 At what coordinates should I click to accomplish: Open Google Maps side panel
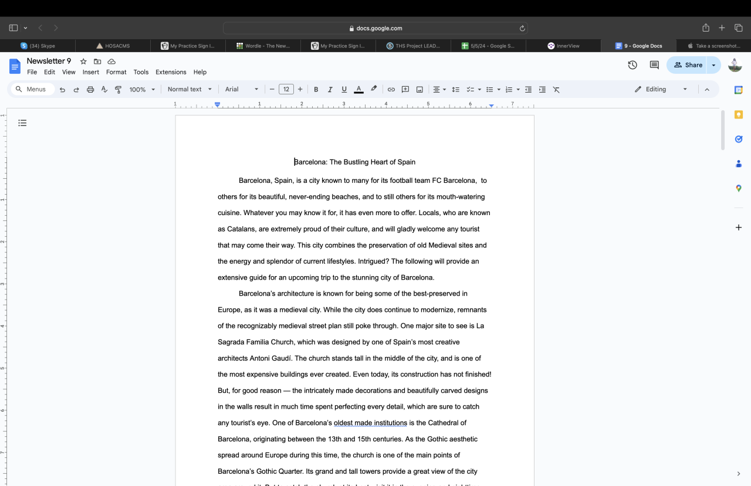point(739,188)
